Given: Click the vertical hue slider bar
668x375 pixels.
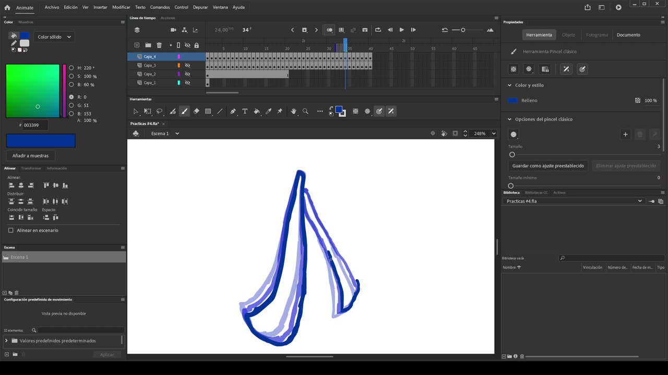Looking at the screenshot, I should [64, 91].
